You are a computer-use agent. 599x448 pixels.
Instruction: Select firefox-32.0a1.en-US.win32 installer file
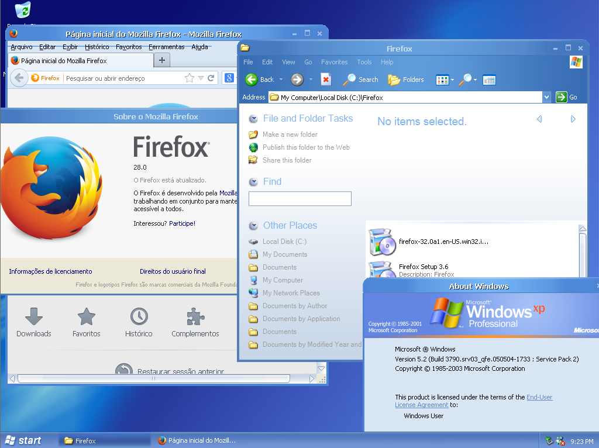coord(429,242)
